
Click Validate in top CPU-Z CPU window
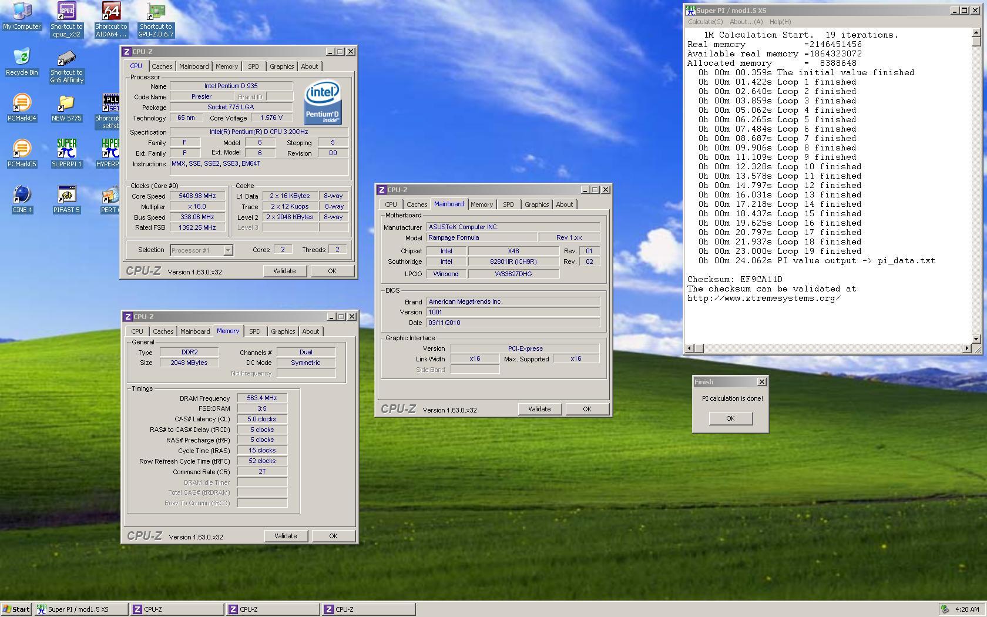pos(284,271)
